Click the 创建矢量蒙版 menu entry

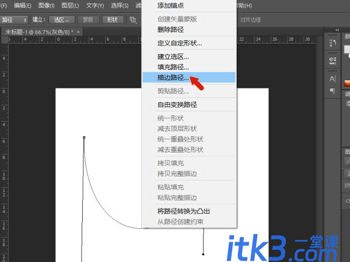189,19
